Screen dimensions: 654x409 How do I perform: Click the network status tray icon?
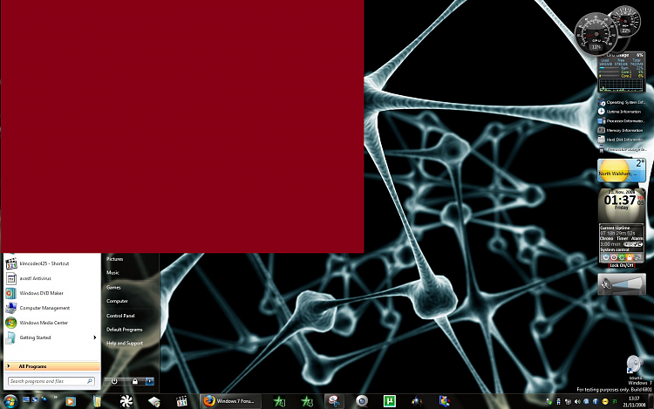point(568,401)
